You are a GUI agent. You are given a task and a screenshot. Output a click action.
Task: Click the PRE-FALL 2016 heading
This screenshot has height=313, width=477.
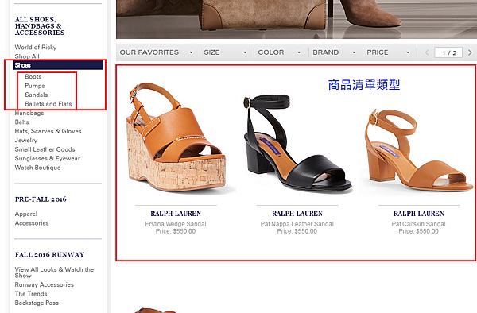pos(41,199)
